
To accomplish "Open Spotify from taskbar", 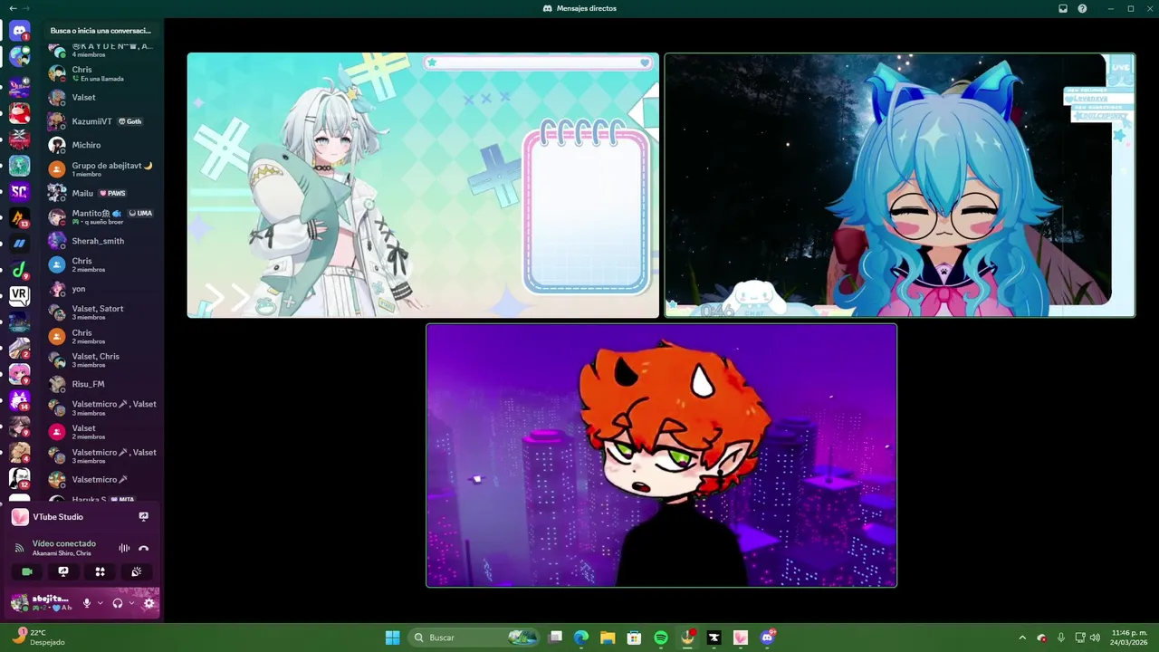I will (x=661, y=638).
